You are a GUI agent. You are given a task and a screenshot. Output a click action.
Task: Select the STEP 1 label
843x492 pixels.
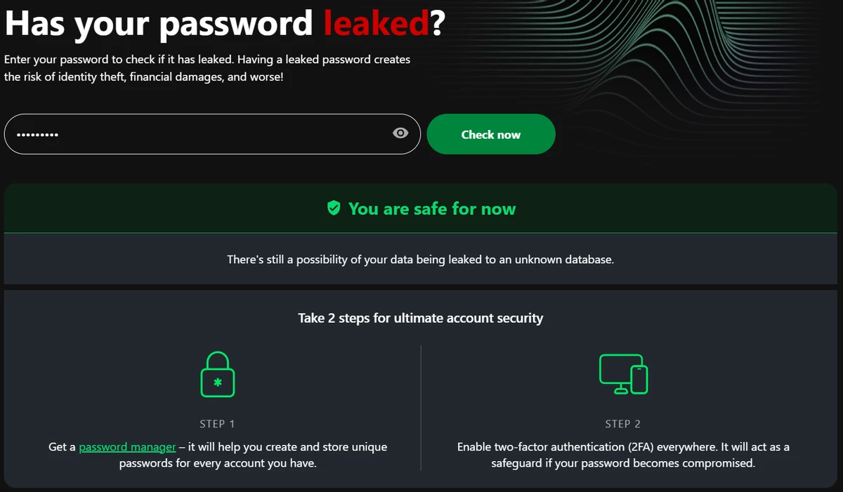[x=218, y=424]
